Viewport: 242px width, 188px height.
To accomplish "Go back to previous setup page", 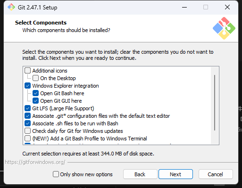I will pos(140,174).
